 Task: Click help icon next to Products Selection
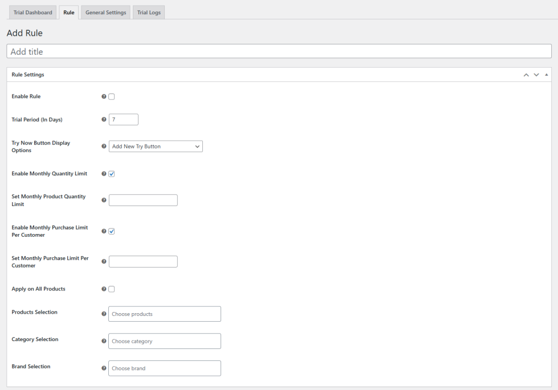(104, 314)
